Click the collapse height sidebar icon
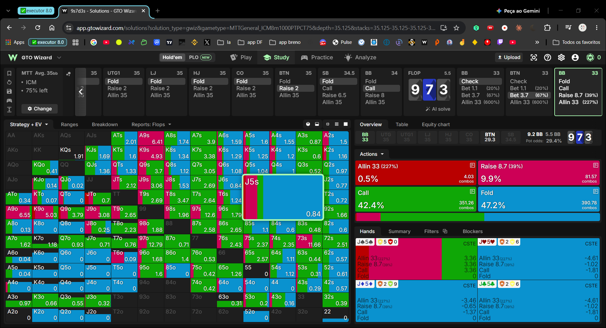Viewport: 606px width, 328px height. pos(9,109)
